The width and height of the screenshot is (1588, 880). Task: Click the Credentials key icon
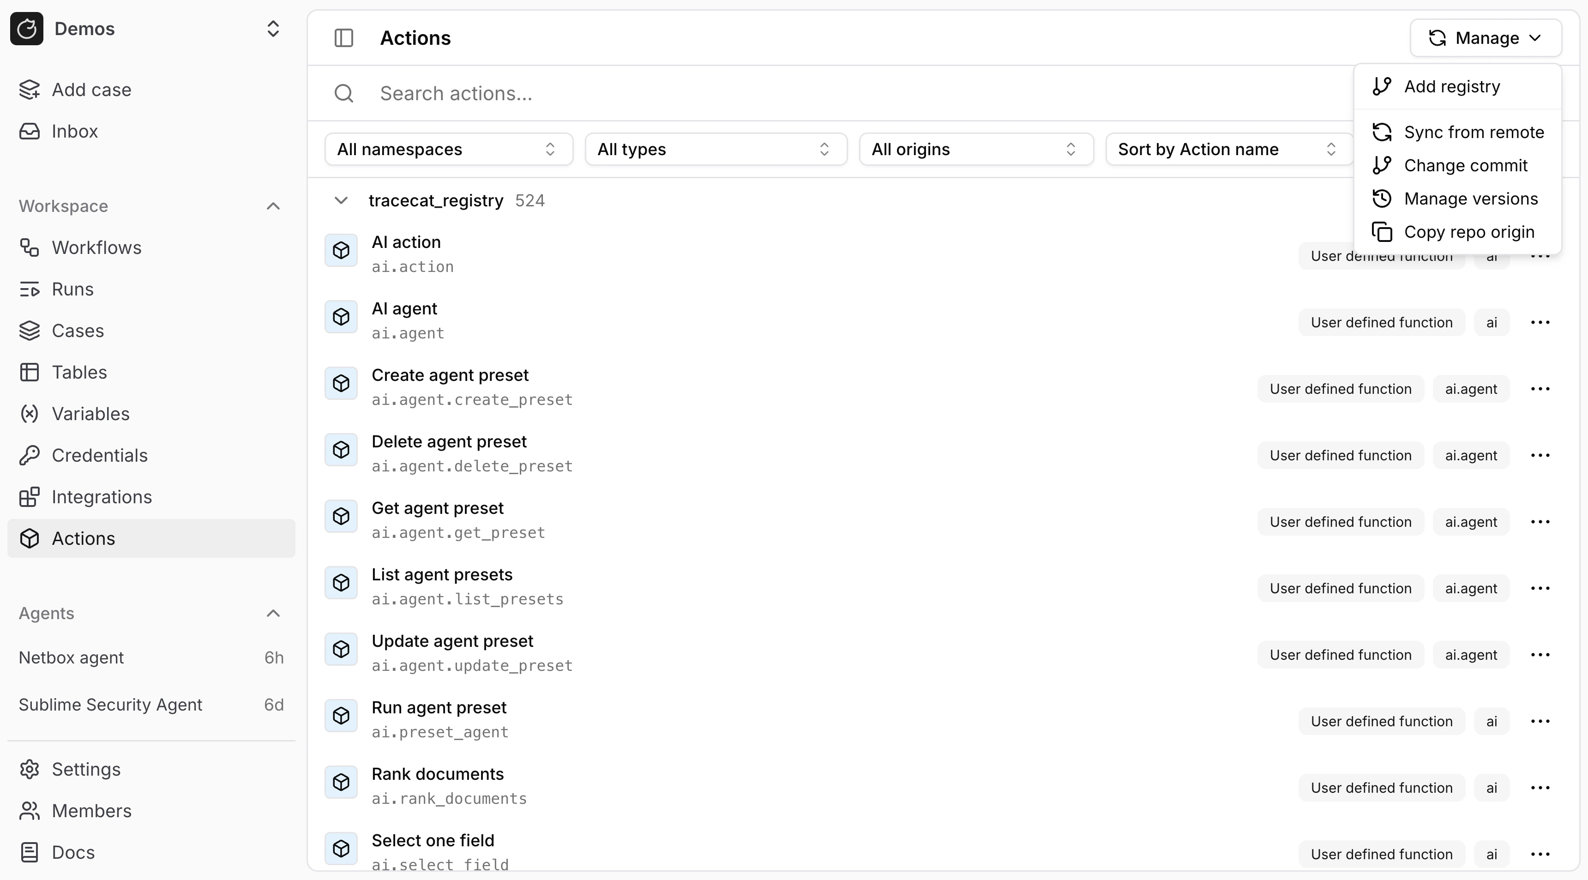point(30,455)
